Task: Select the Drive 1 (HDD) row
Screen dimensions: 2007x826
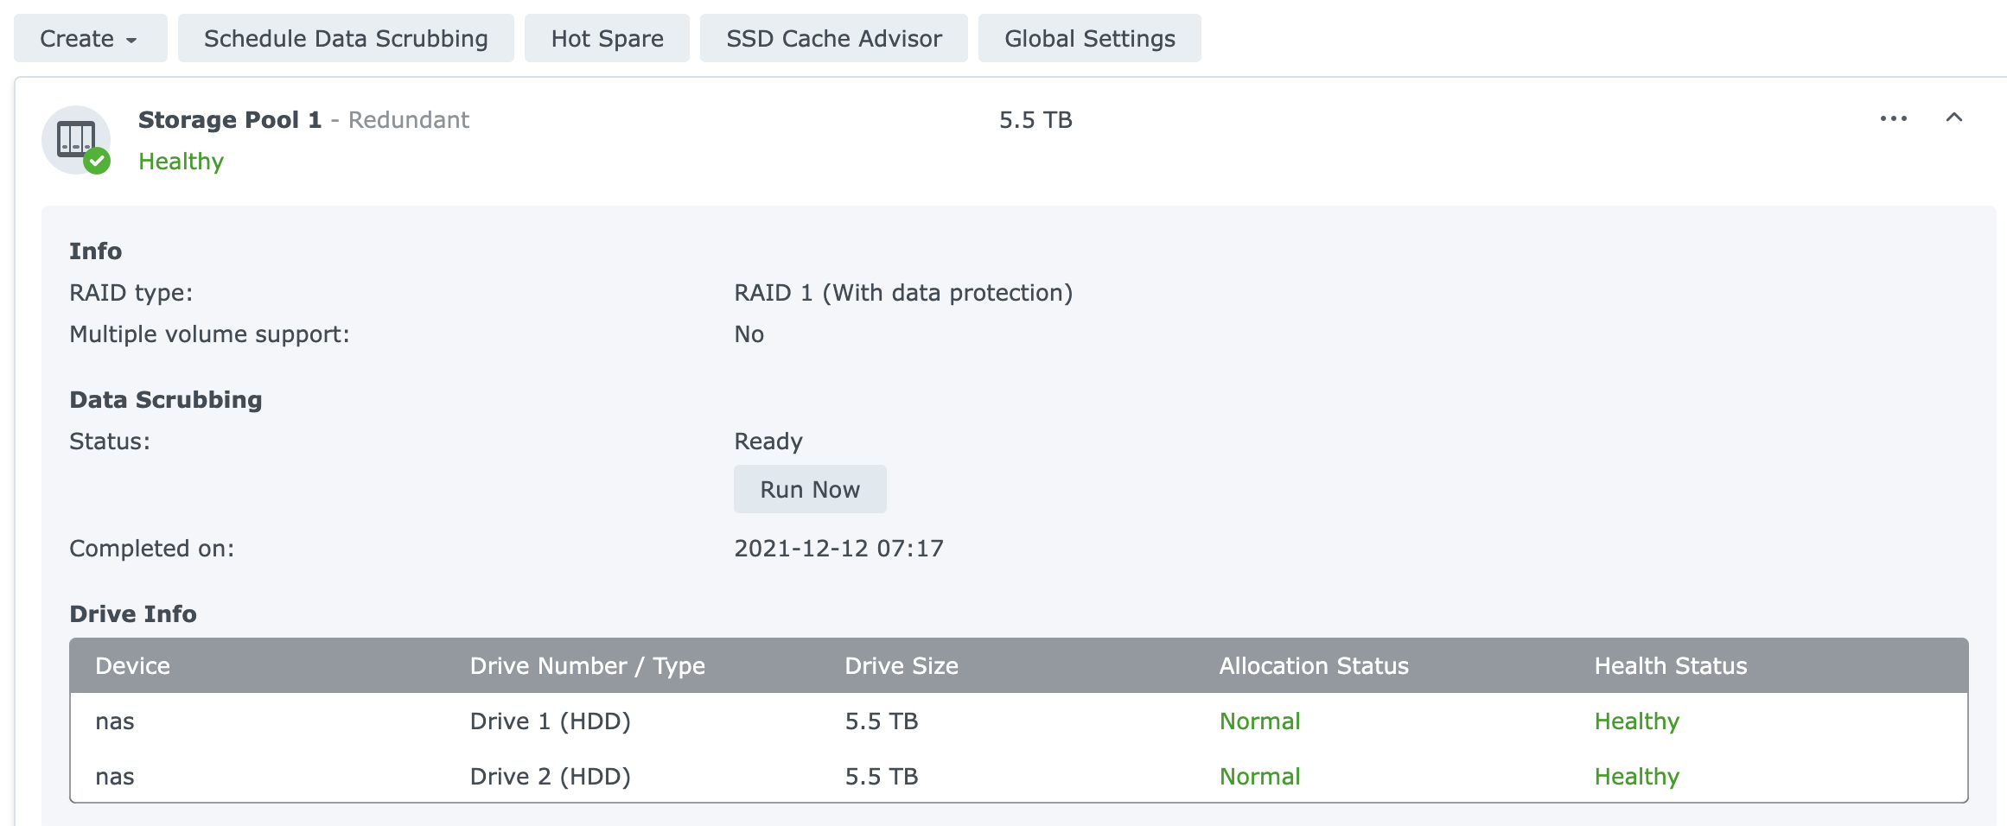Action: click(550, 721)
